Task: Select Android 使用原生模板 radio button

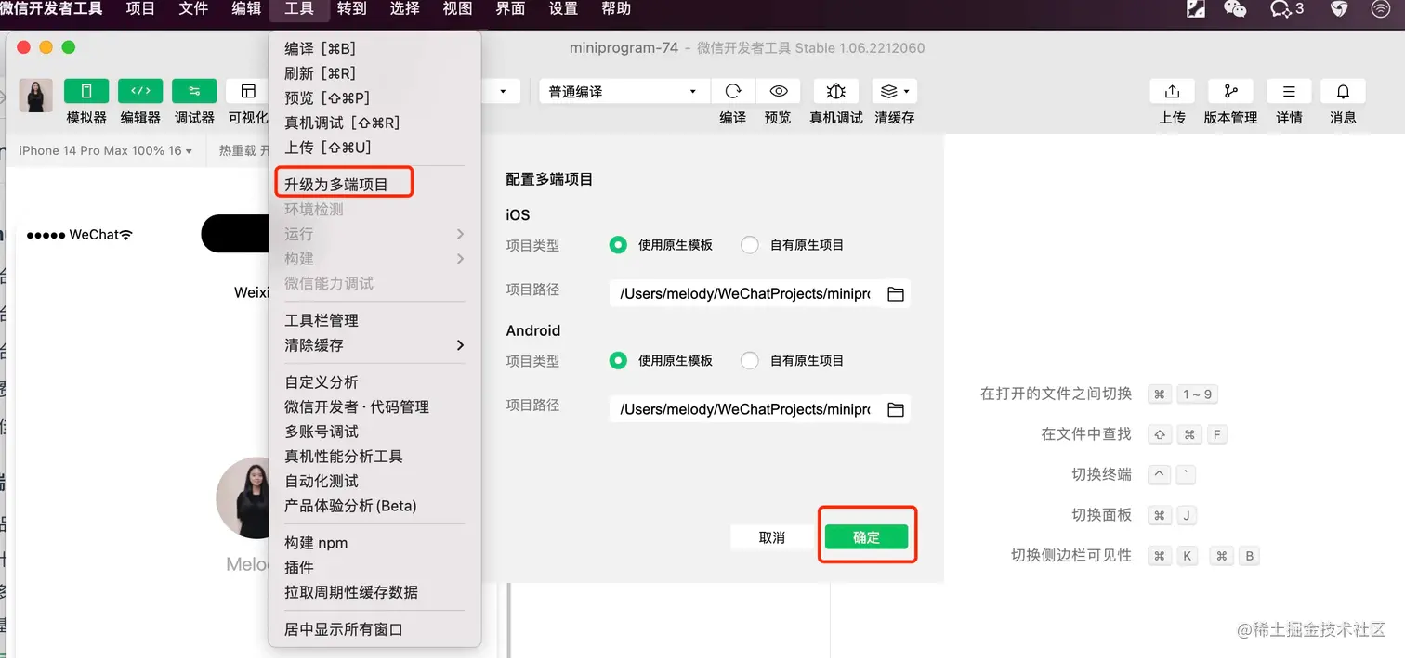Action: [x=618, y=360]
